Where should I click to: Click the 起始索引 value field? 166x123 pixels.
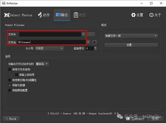click(90, 48)
